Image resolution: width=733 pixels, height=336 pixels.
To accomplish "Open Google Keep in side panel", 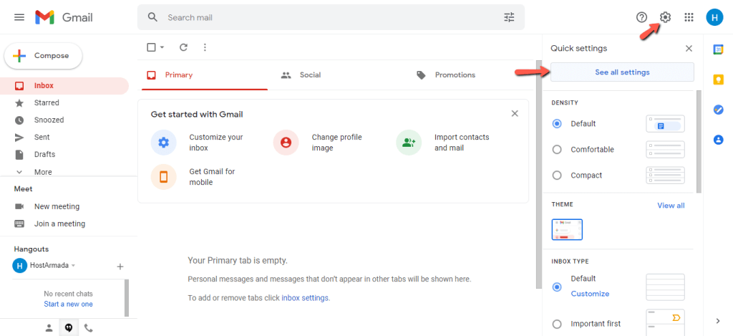I will (718, 80).
